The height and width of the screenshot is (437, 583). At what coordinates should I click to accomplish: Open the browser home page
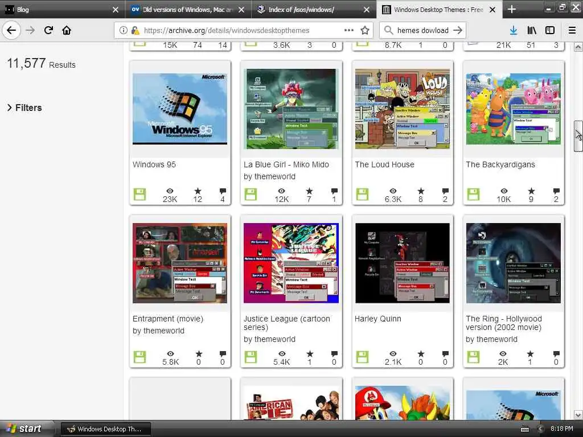[67, 30]
